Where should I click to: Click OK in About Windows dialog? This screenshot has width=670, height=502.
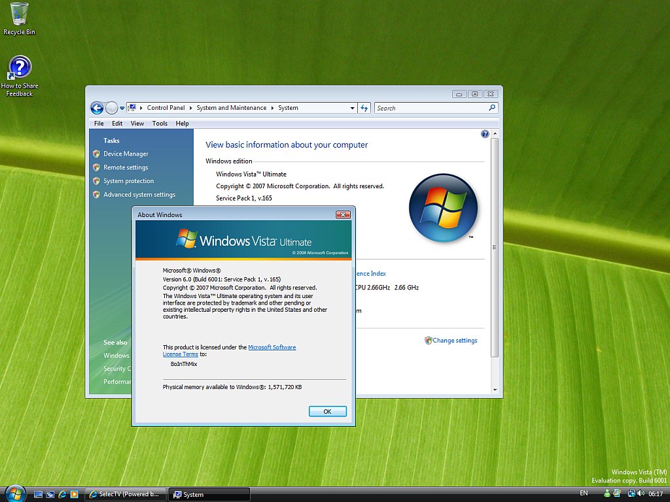[x=327, y=411]
